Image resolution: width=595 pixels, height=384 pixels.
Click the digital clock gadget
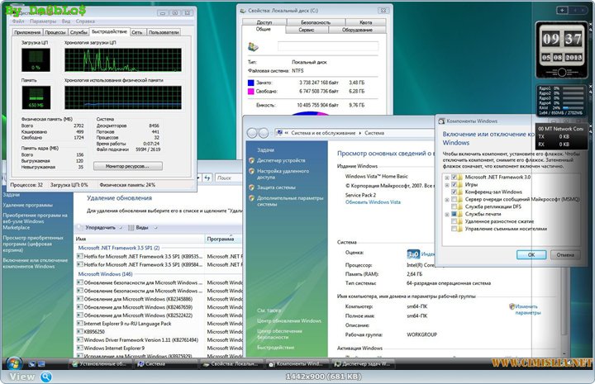point(561,38)
